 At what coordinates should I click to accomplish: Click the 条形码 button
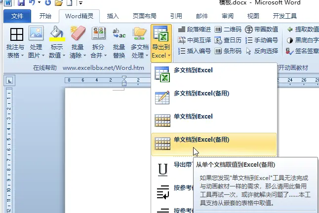(x=228, y=51)
